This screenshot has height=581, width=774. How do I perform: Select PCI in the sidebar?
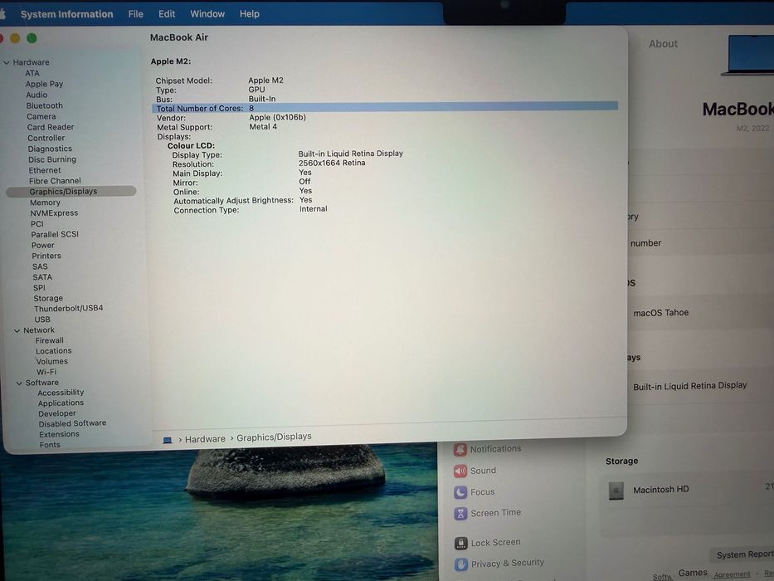click(x=37, y=224)
